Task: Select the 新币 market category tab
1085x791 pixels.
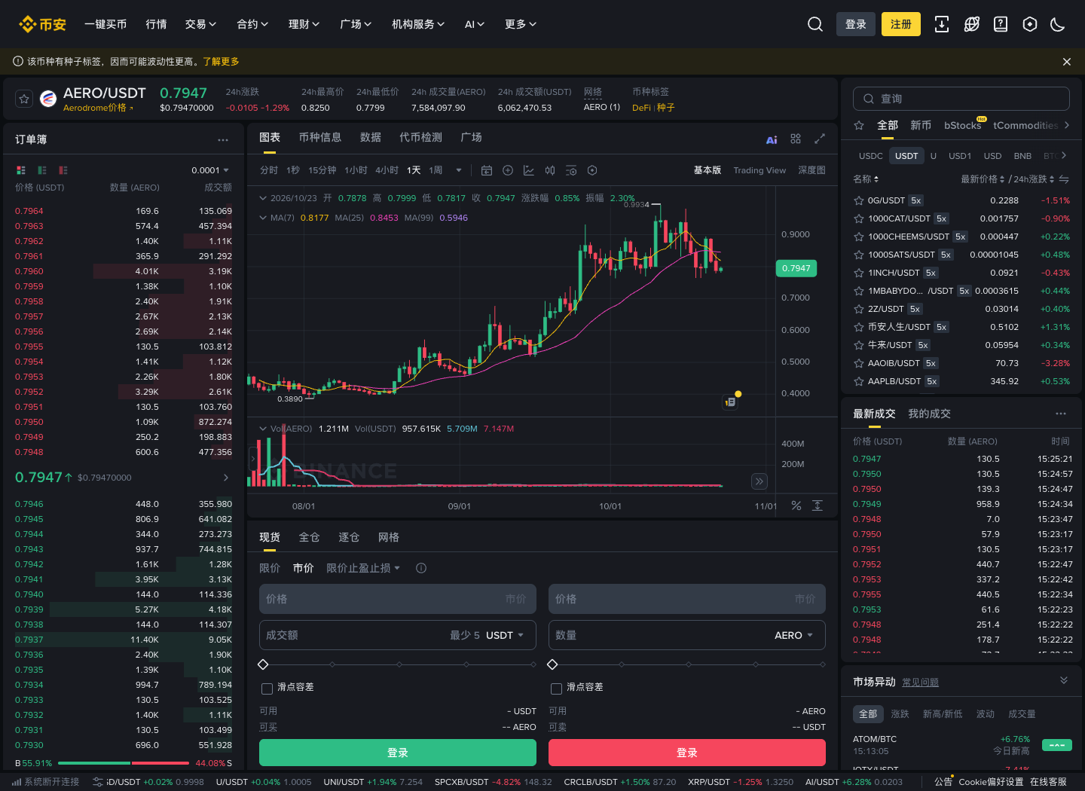Action: tap(921, 125)
